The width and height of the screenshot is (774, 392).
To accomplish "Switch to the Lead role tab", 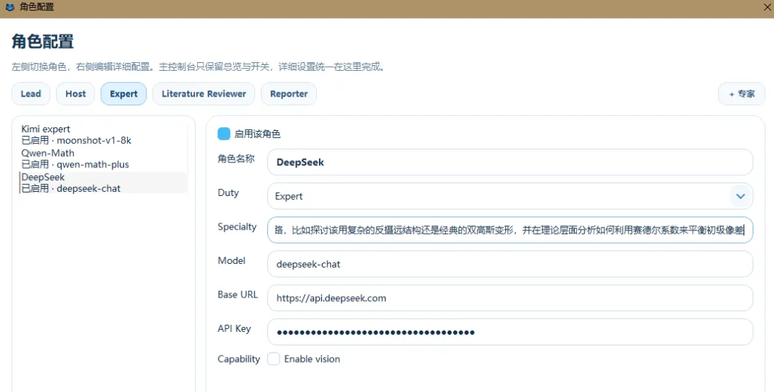I will (x=31, y=94).
